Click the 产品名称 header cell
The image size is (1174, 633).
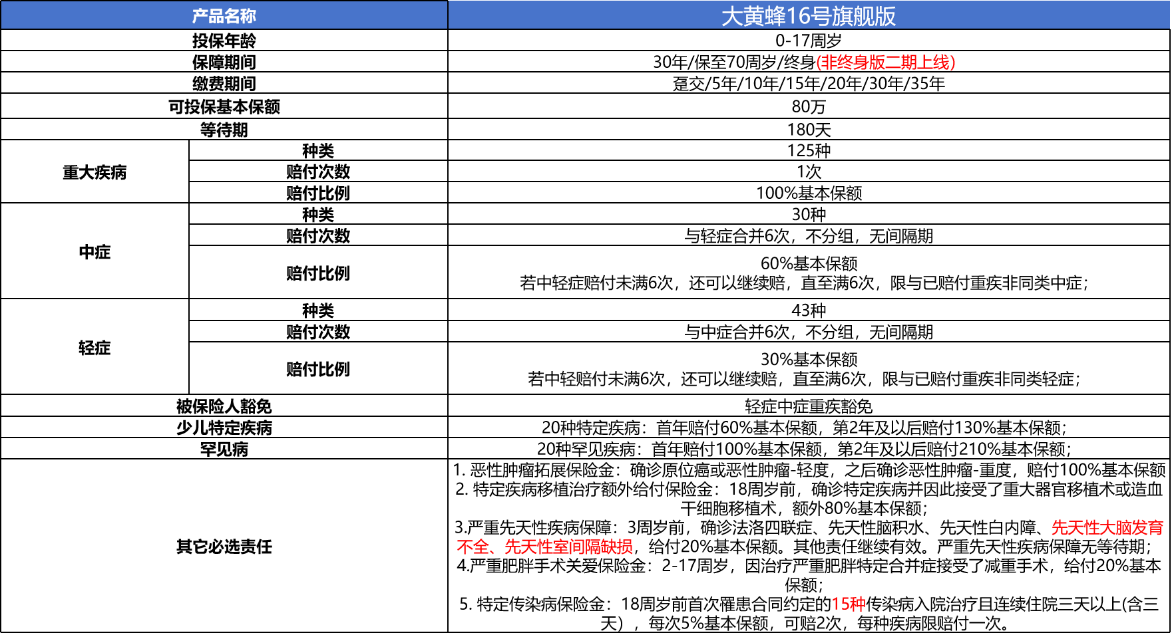click(x=224, y=15)
